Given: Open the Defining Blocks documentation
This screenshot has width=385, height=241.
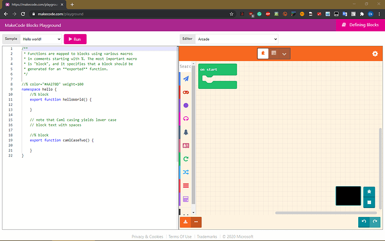Looking at the screenshot, I should coord(360,25).
